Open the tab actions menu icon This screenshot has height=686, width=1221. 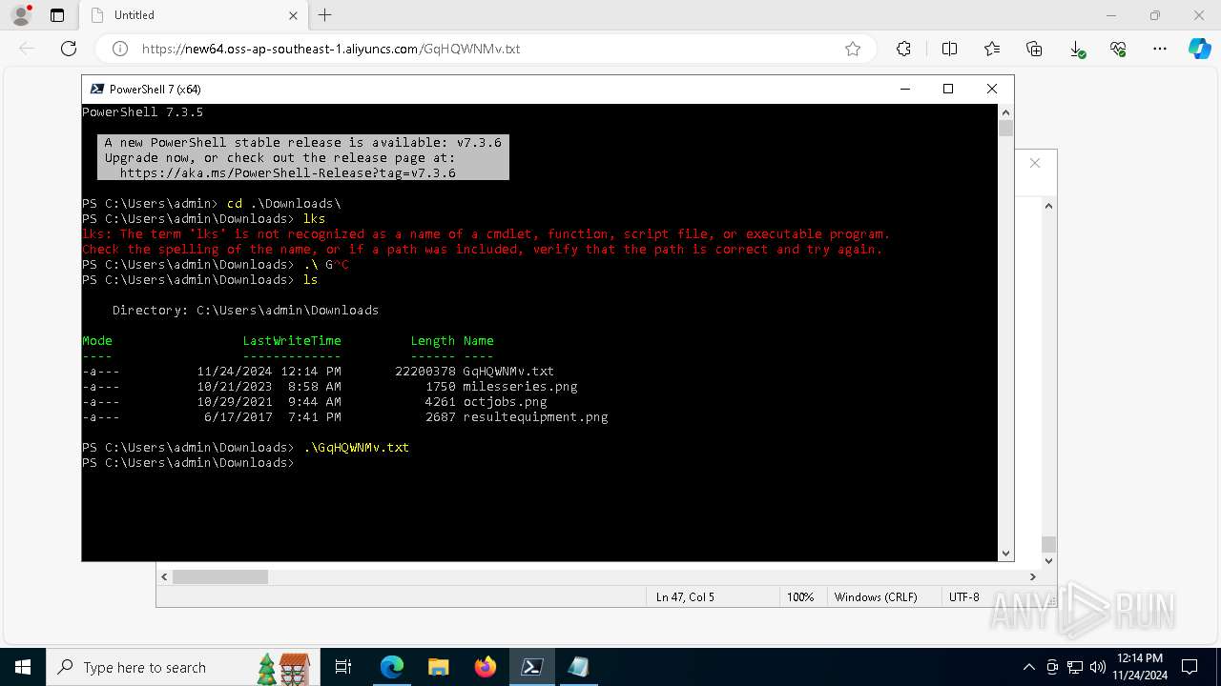[x=57, y=15]
